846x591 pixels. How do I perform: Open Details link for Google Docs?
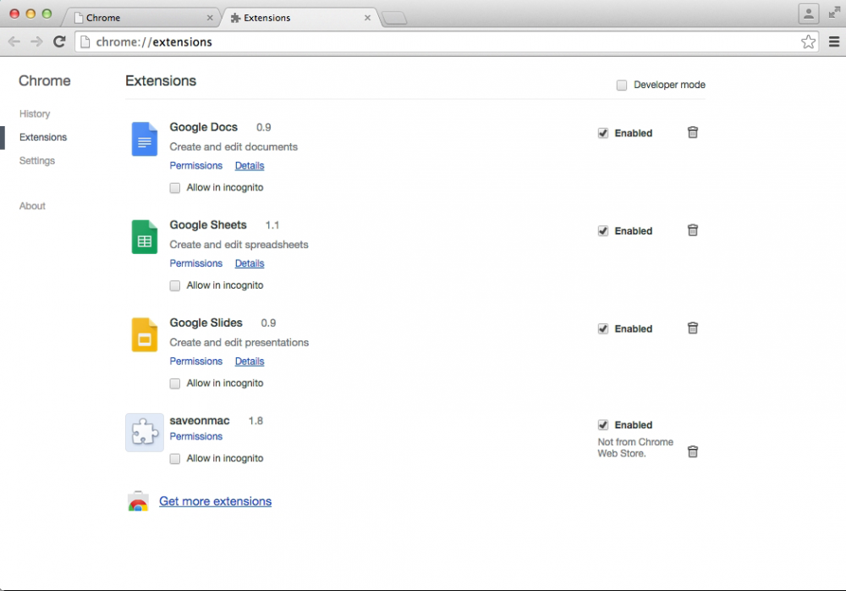pos(250,166)
